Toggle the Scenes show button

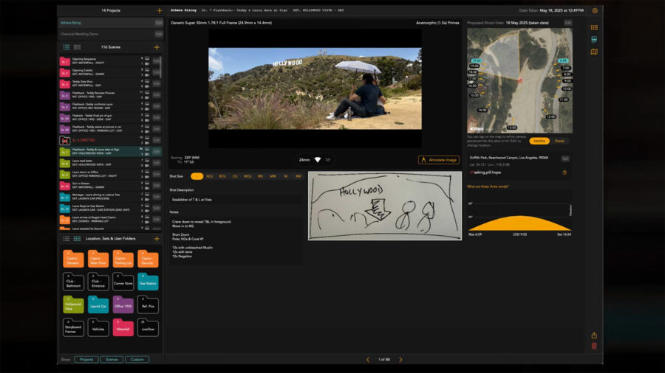click(112, 360)
